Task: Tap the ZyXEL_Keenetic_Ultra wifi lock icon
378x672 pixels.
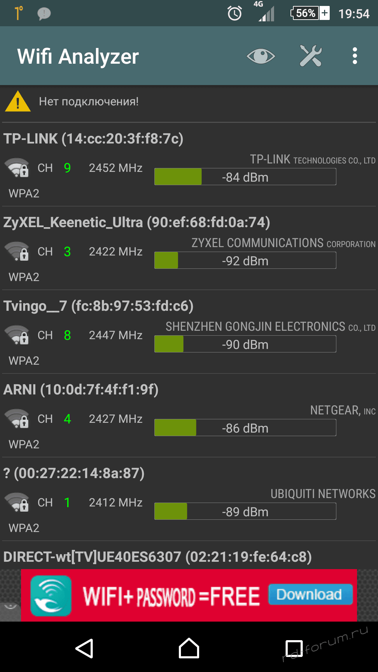Action: pyautogui.click(x=17, y=252)
